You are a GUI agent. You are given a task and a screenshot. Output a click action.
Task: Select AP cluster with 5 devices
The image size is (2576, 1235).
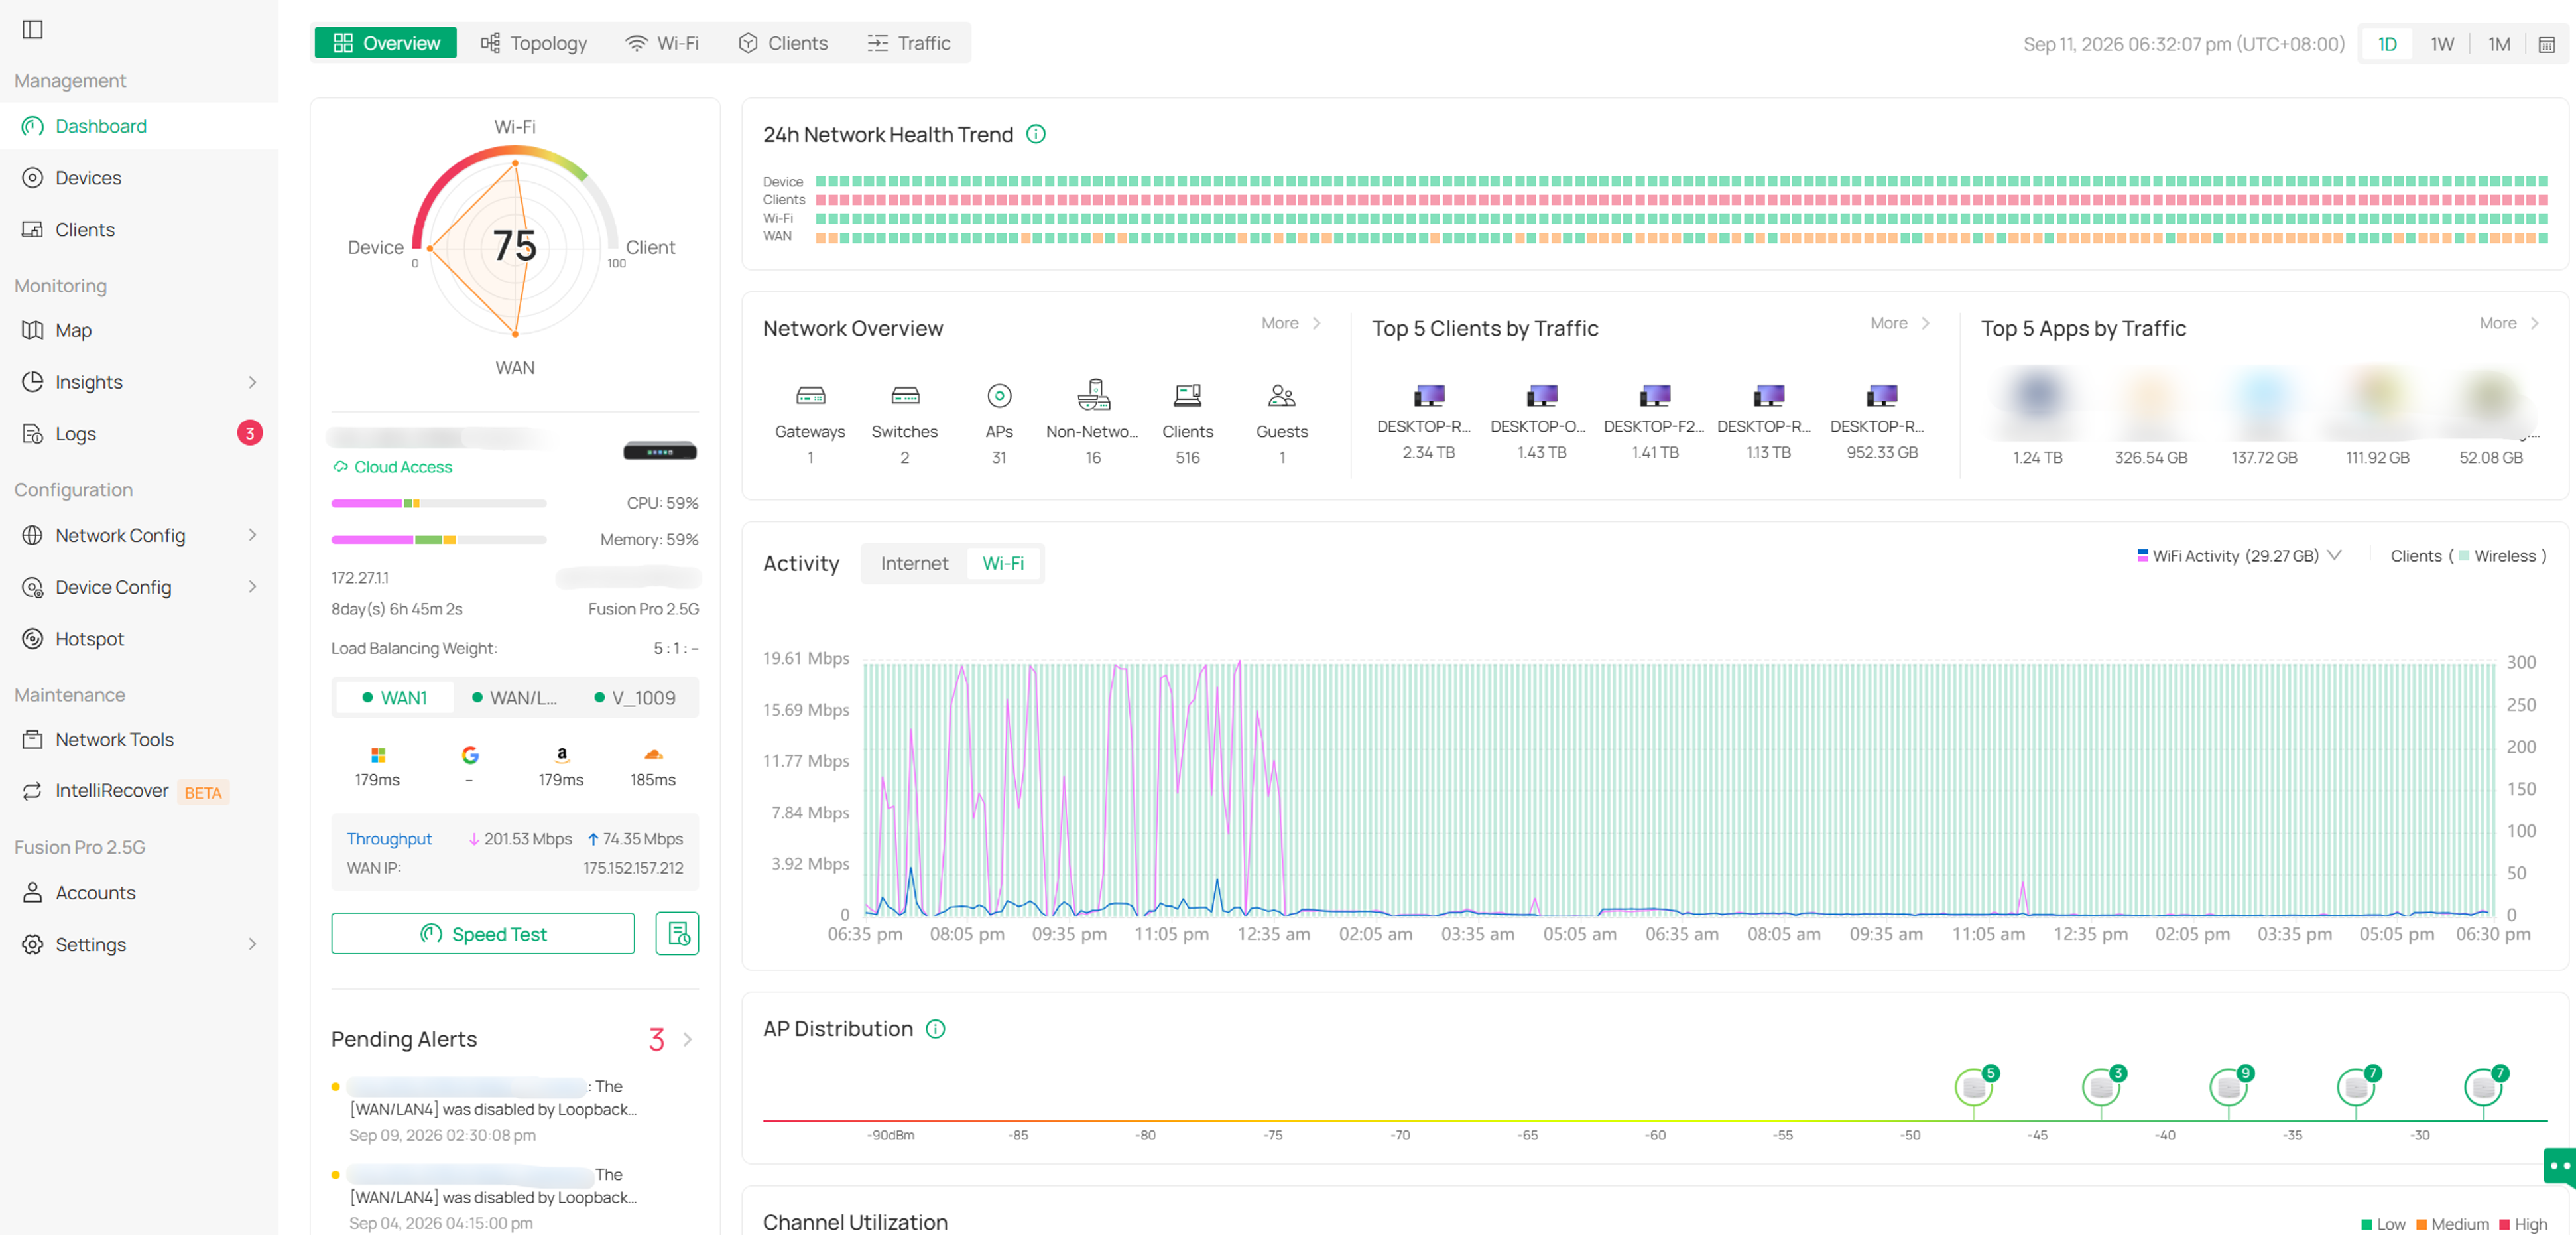[1974, 1086]
